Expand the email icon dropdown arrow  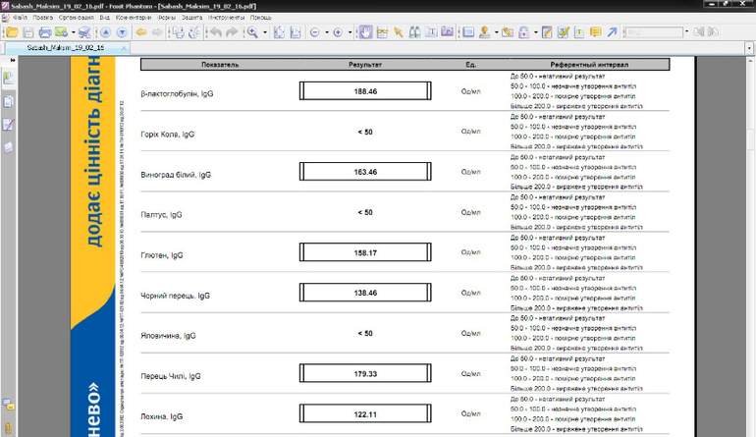pyautogui.click(x=73, y=32)
